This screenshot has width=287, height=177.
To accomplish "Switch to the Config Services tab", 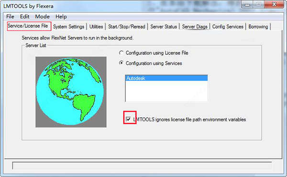I will click(x=228, y=27).
